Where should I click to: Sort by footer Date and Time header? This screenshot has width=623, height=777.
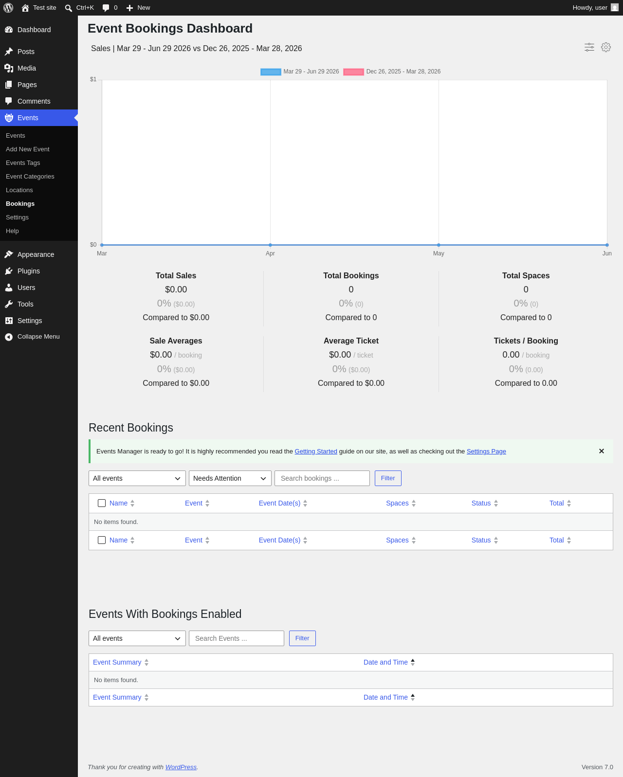coord(389,697)
